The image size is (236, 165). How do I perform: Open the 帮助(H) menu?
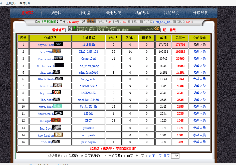pyautogui.click(x=25, y=3)
